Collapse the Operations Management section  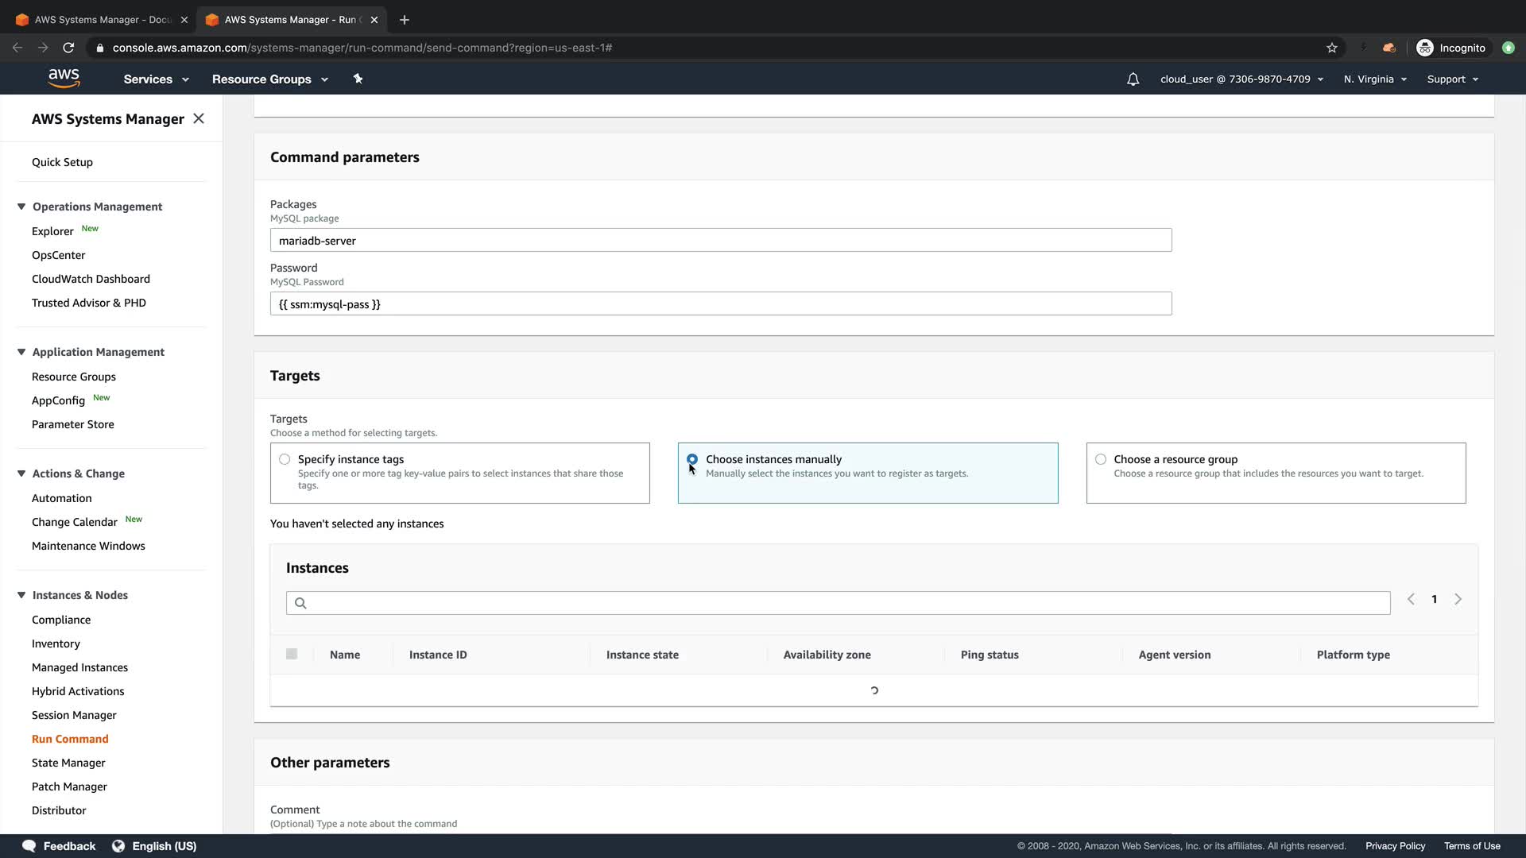click(21, 207)
